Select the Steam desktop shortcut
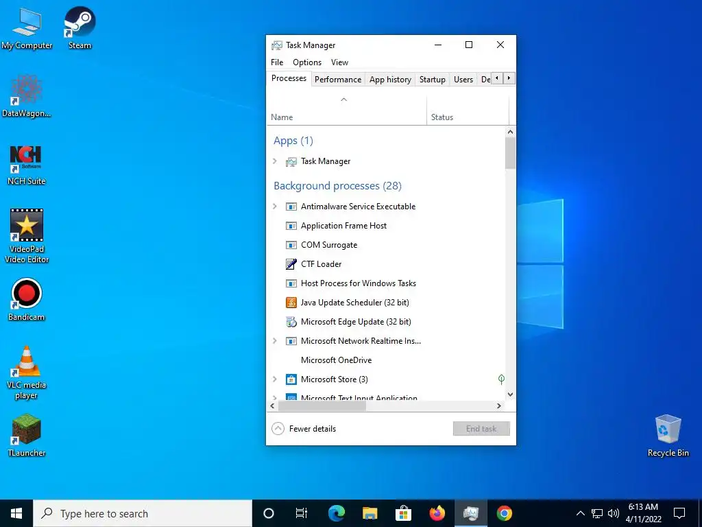Viewport: 702px width, 527px height. pyautogui.click(x=80, y=27)
